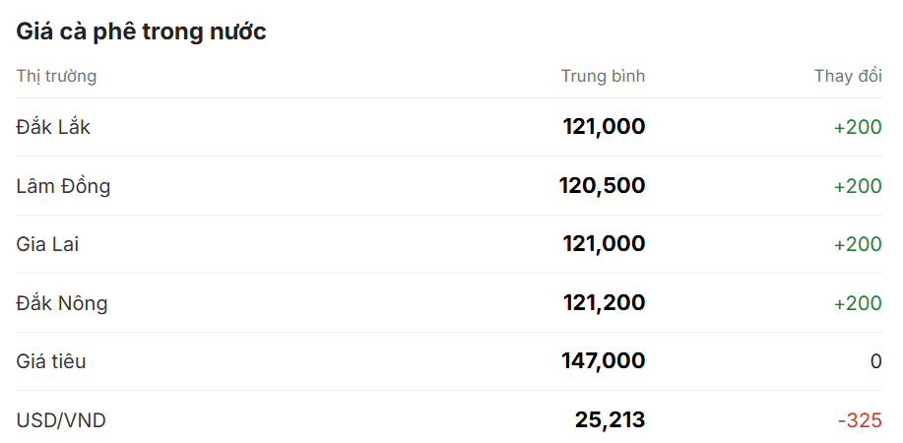Select Gia Lai's average price value
This screenshot has height=443, width=903.
tap(604, 244)
